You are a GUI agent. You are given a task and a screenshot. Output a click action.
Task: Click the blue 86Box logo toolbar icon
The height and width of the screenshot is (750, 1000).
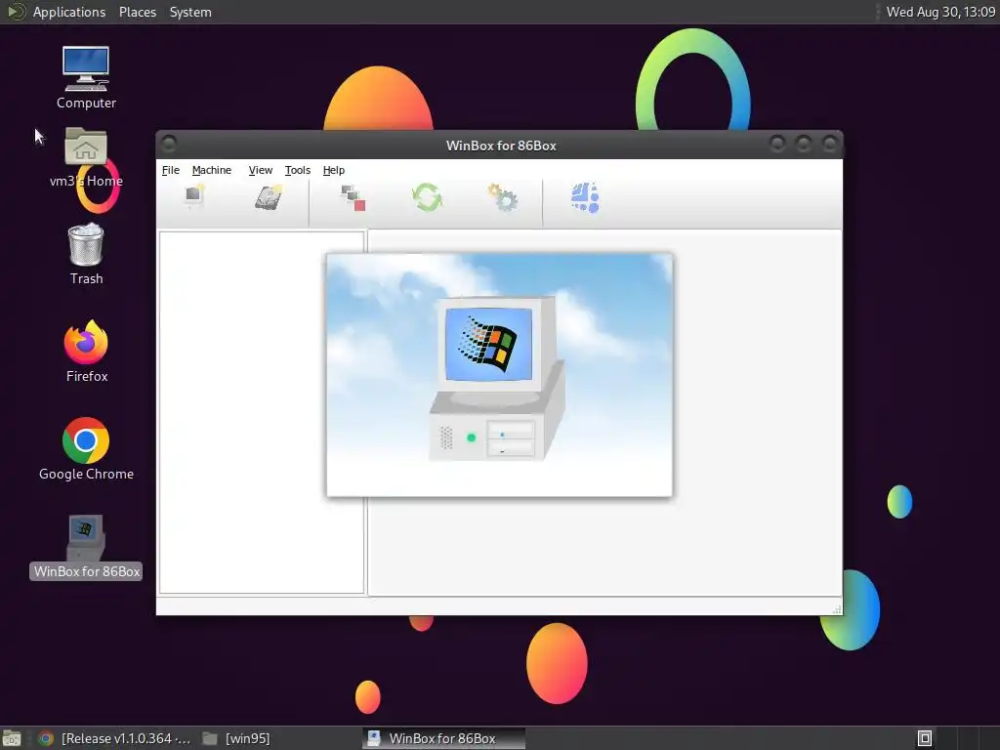(585, 197)
